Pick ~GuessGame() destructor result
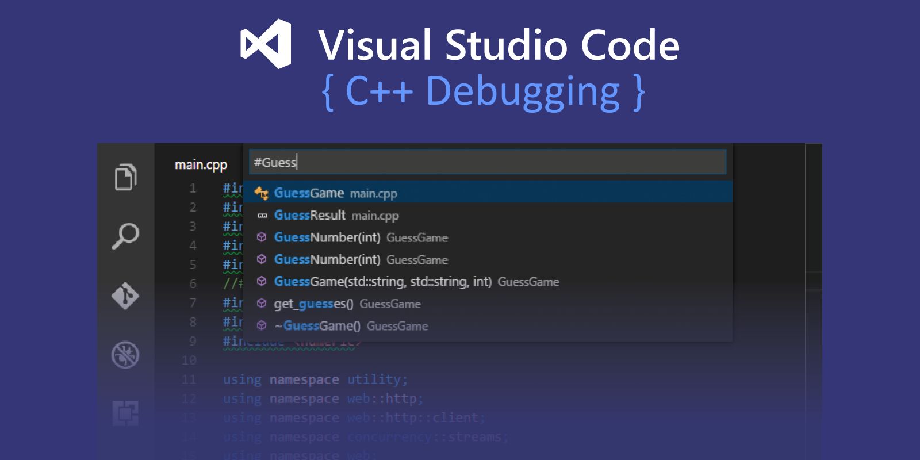Image resolution: width=920 pixels, height=460 pixels. pyautogui.click(x=488, y=326)
